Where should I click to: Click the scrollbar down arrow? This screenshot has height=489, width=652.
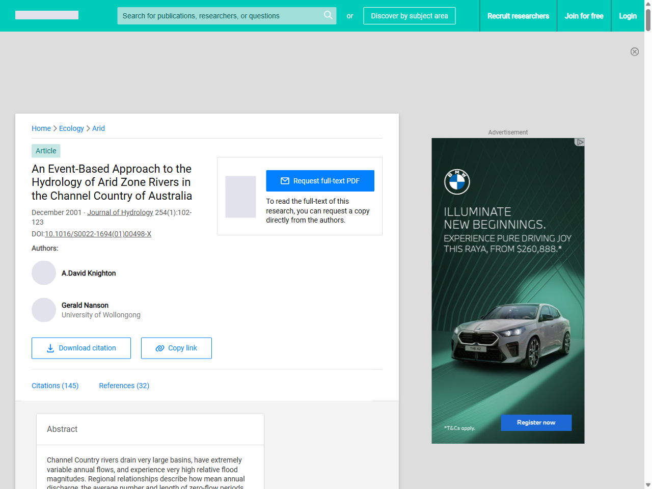[648, 485]
